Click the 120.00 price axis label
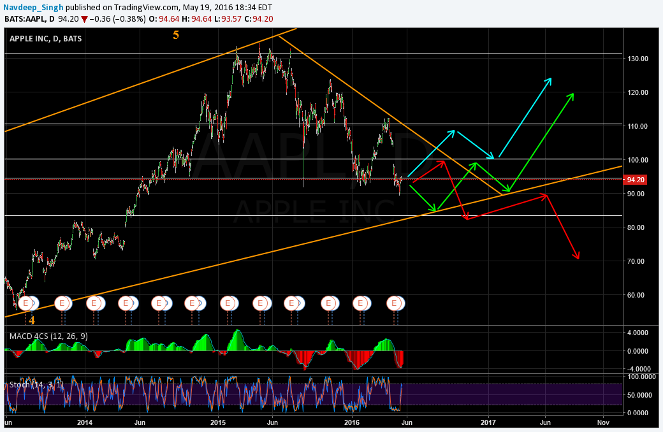This screenshot has height=432, width=663. (638, 92)
